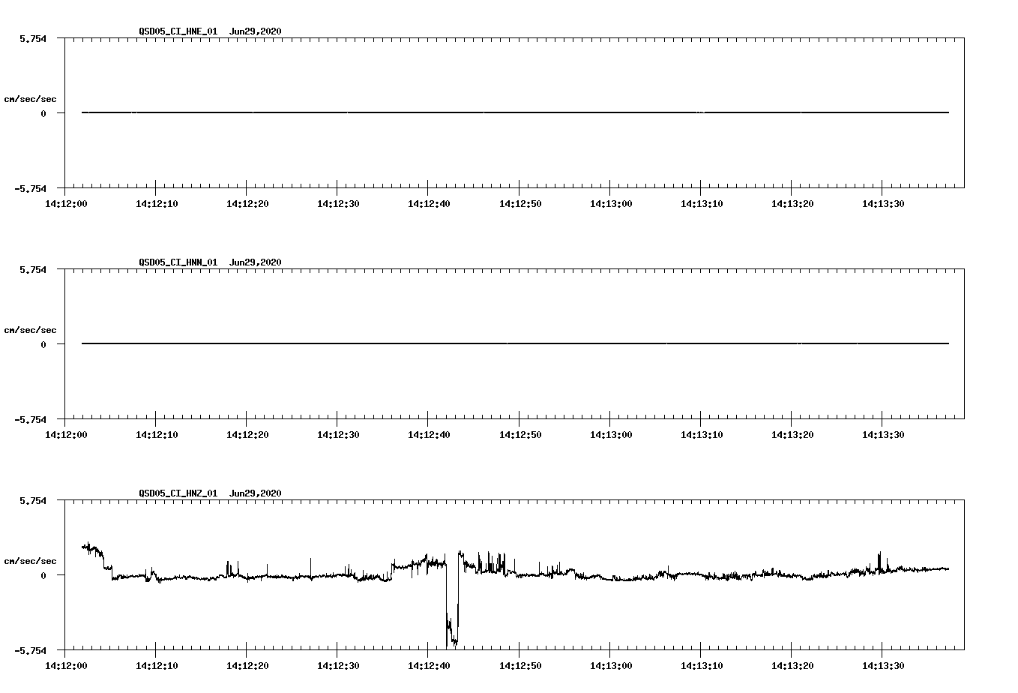Click 14:12:30 time label under HNN plot

point(337,434)
